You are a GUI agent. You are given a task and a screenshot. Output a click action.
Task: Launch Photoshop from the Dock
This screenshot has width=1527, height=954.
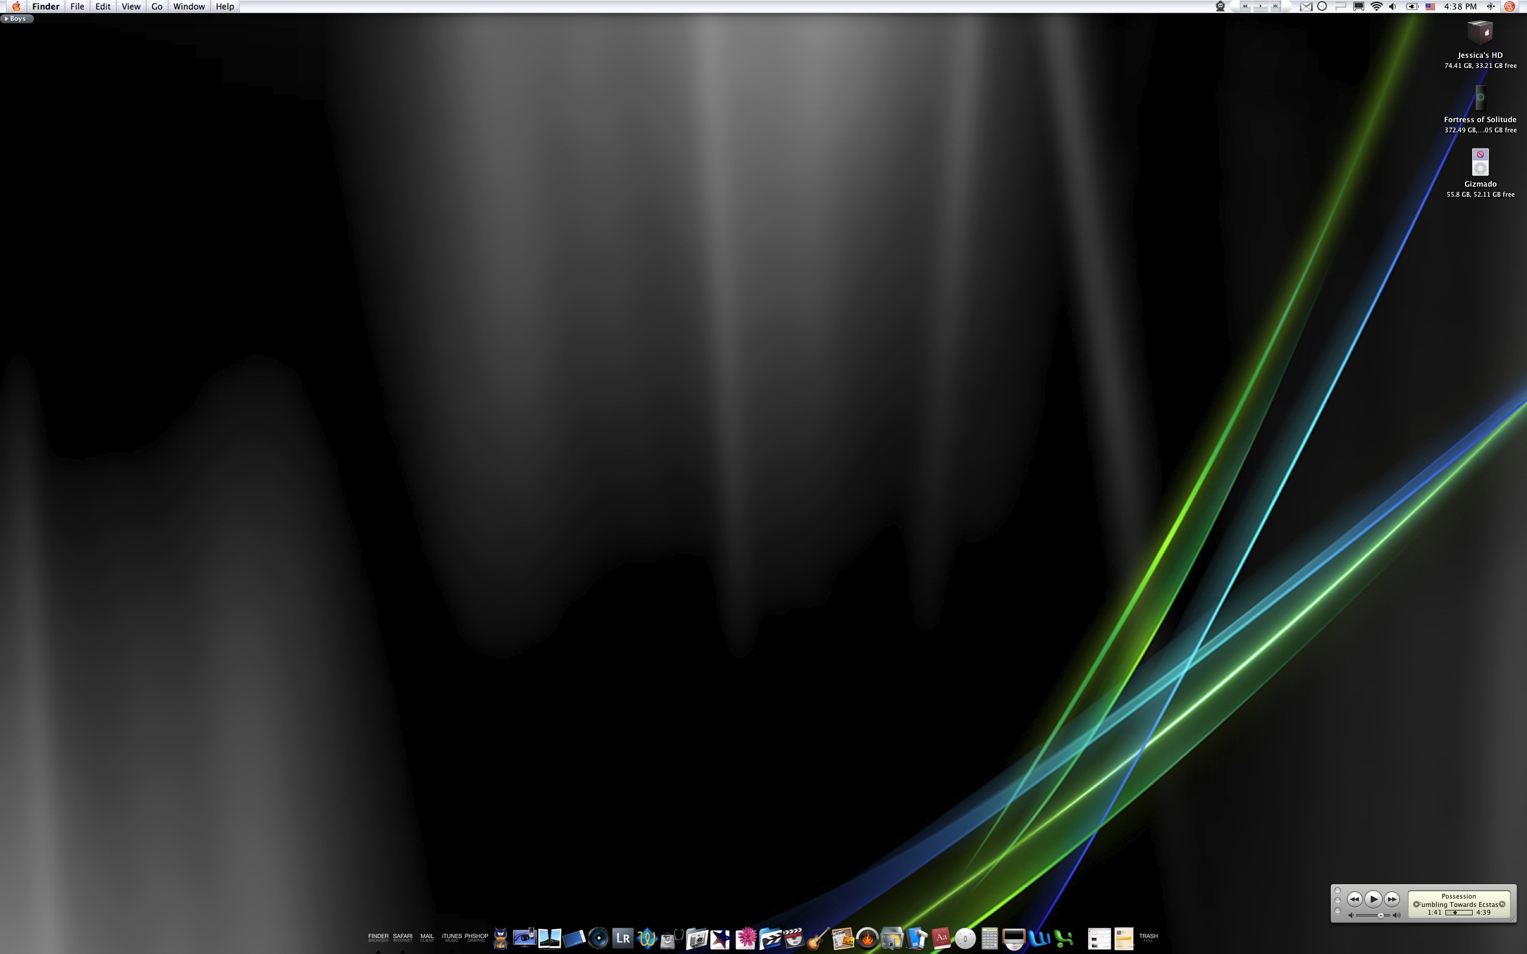pyautogui.click(x=477, y=937)
